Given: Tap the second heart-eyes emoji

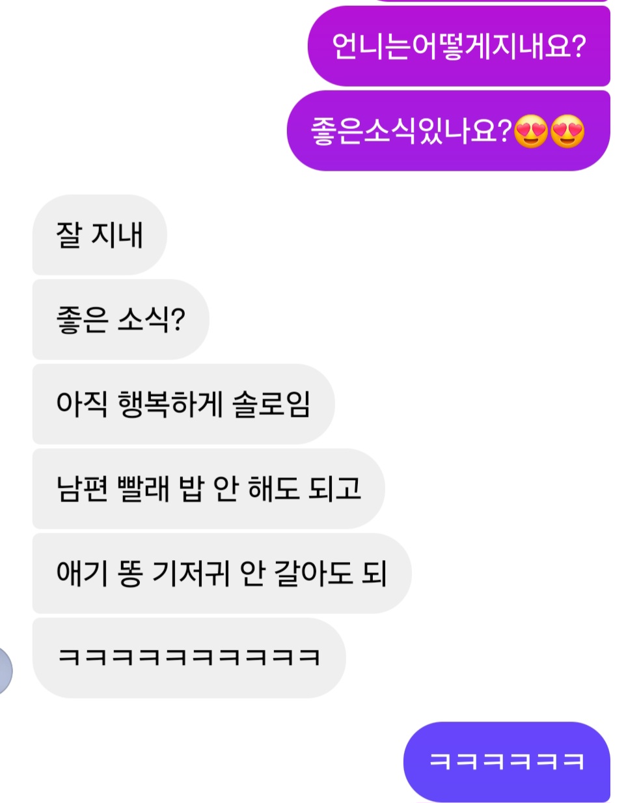Looking at the screenshot, I should click(x=567, y=131).
